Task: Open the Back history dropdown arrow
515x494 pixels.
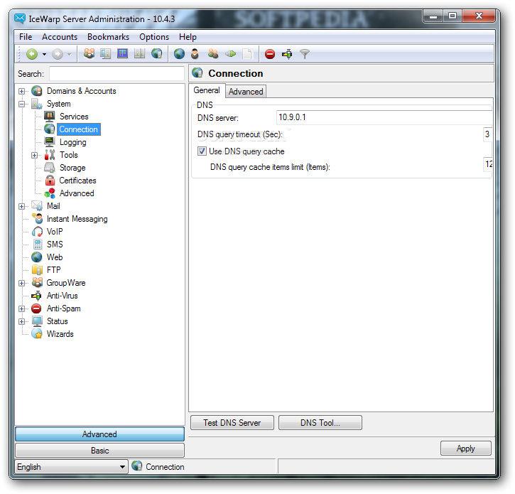Action: (x=44, y=54)
